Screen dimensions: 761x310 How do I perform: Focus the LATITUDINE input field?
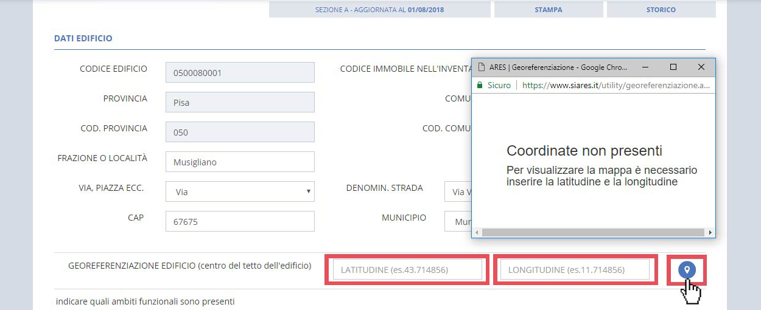click(x=407, y=269)
